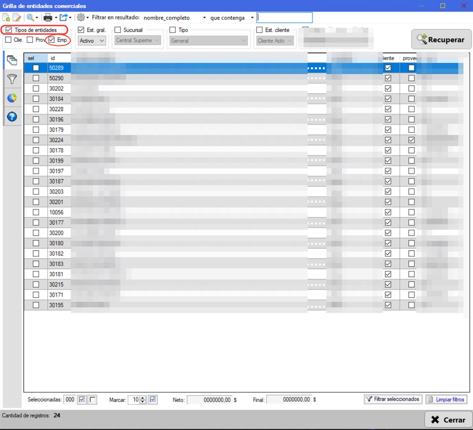Check the proveedor checkbox in row 10056
Image resolution: width=473 pixels, height=430 pixels.
tap(412, 212)
